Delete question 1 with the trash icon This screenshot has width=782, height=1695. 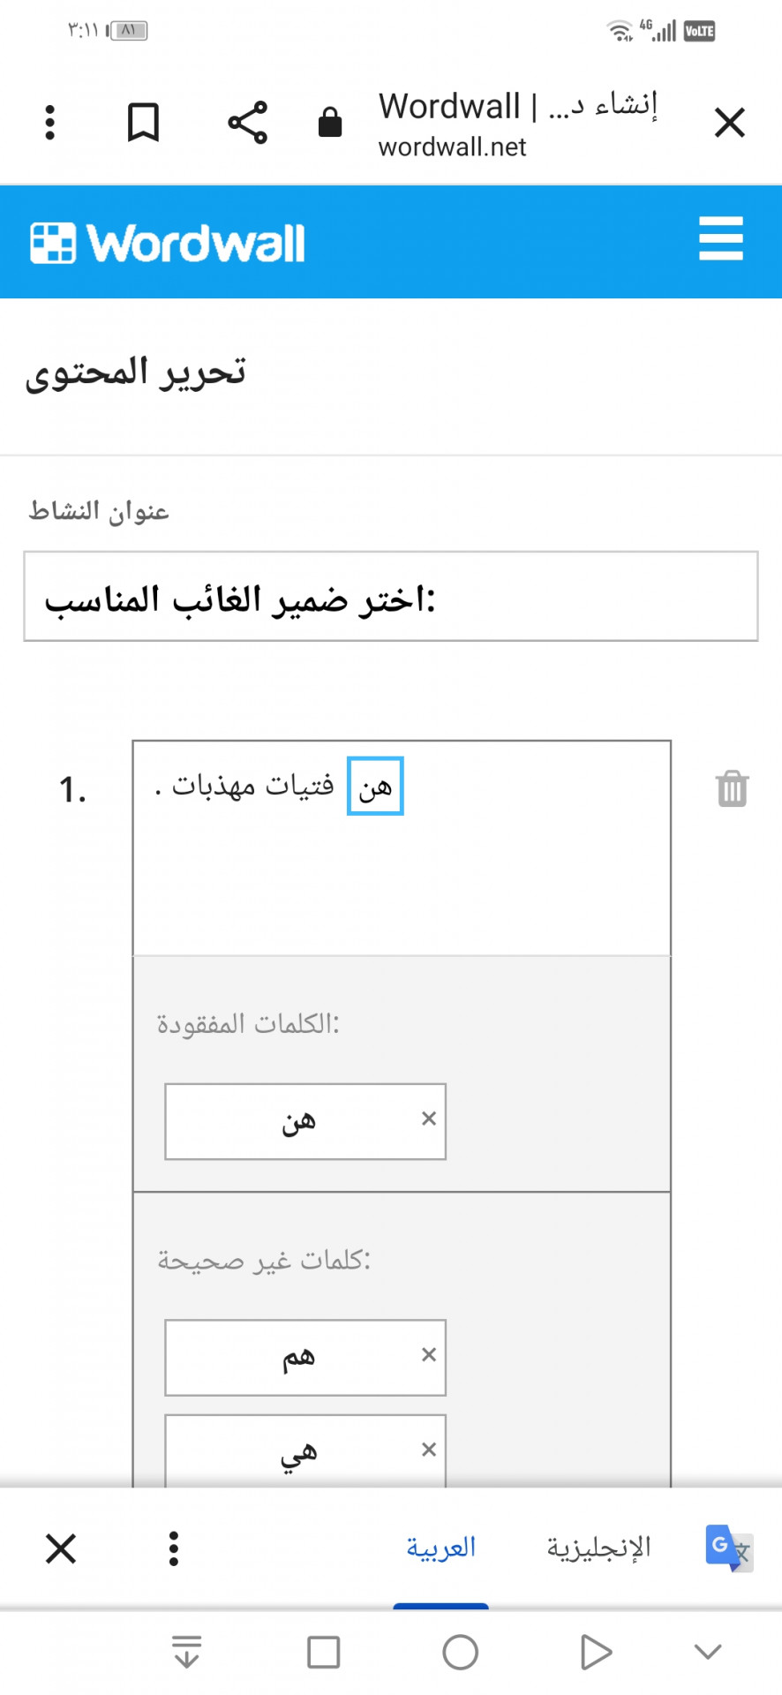[x=732, y=788]
